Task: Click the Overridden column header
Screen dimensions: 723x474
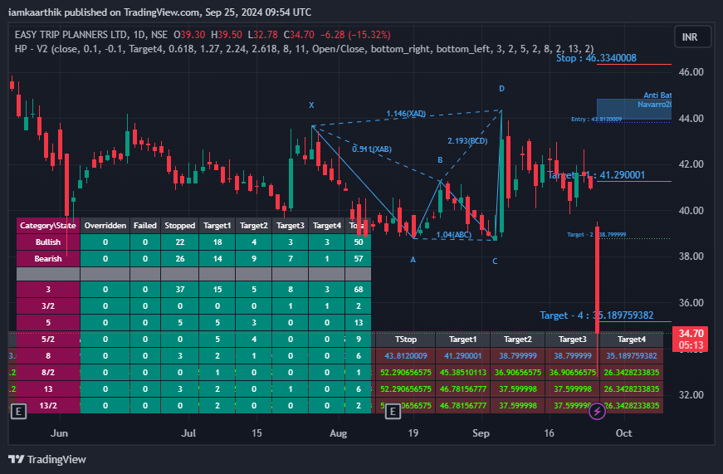Action: [x=105, y=226]
